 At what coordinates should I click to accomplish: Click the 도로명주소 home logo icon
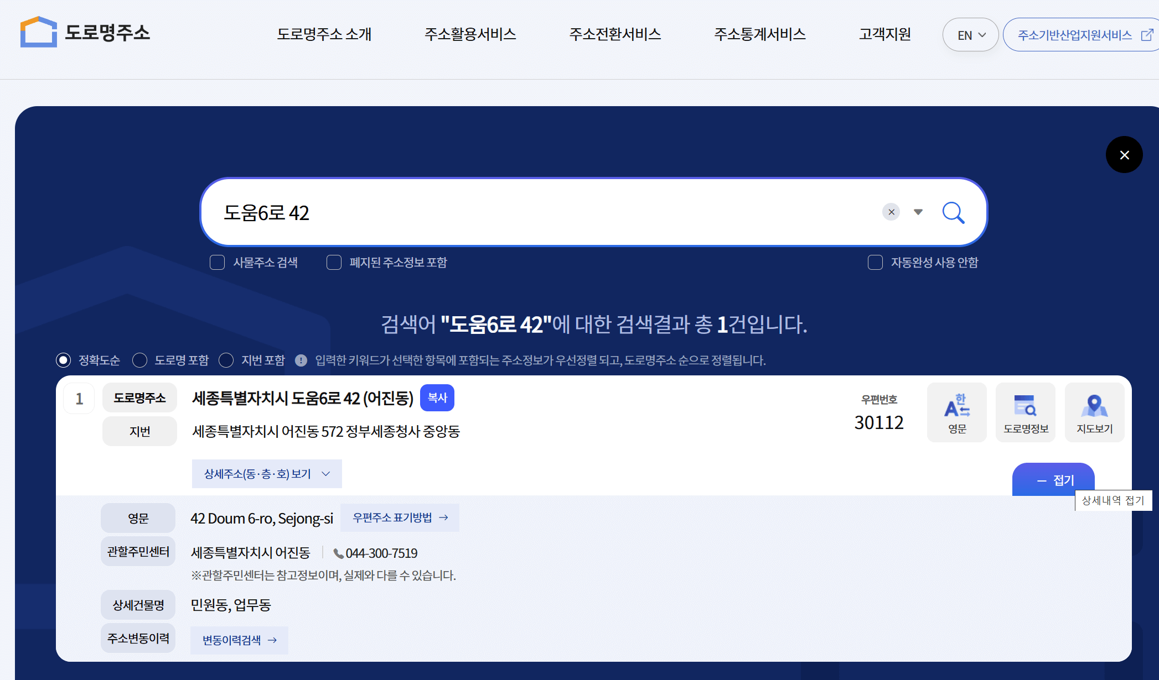(38, 32)
